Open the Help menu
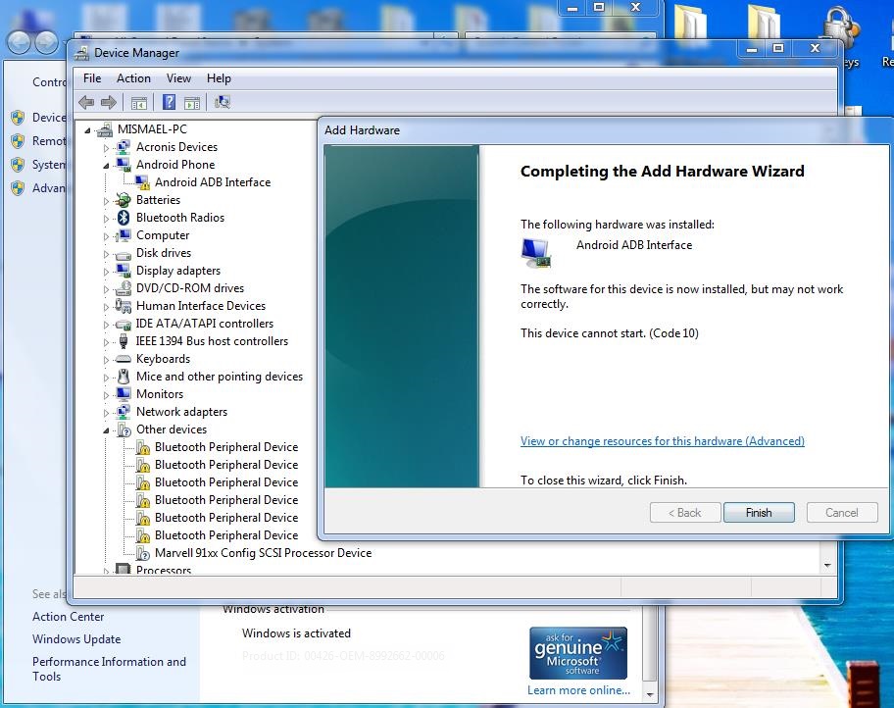The width and height of the screenshot is (894, 708). [219, 78]
